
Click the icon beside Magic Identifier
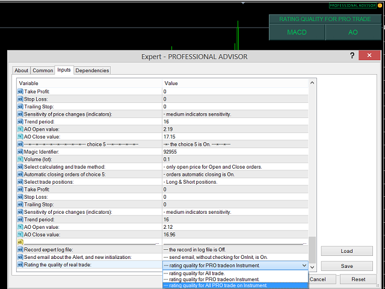click(x=20, y=153)
